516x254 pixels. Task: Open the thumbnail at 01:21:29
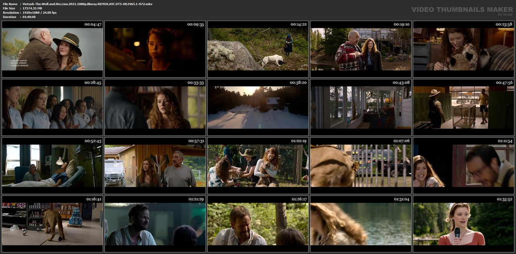[155, 224]
